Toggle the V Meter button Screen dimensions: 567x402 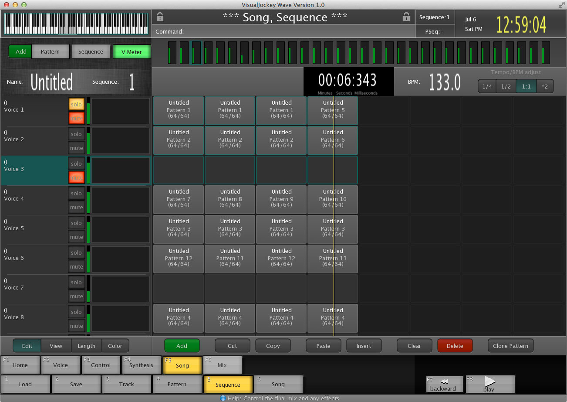click(x=132, y=52)
